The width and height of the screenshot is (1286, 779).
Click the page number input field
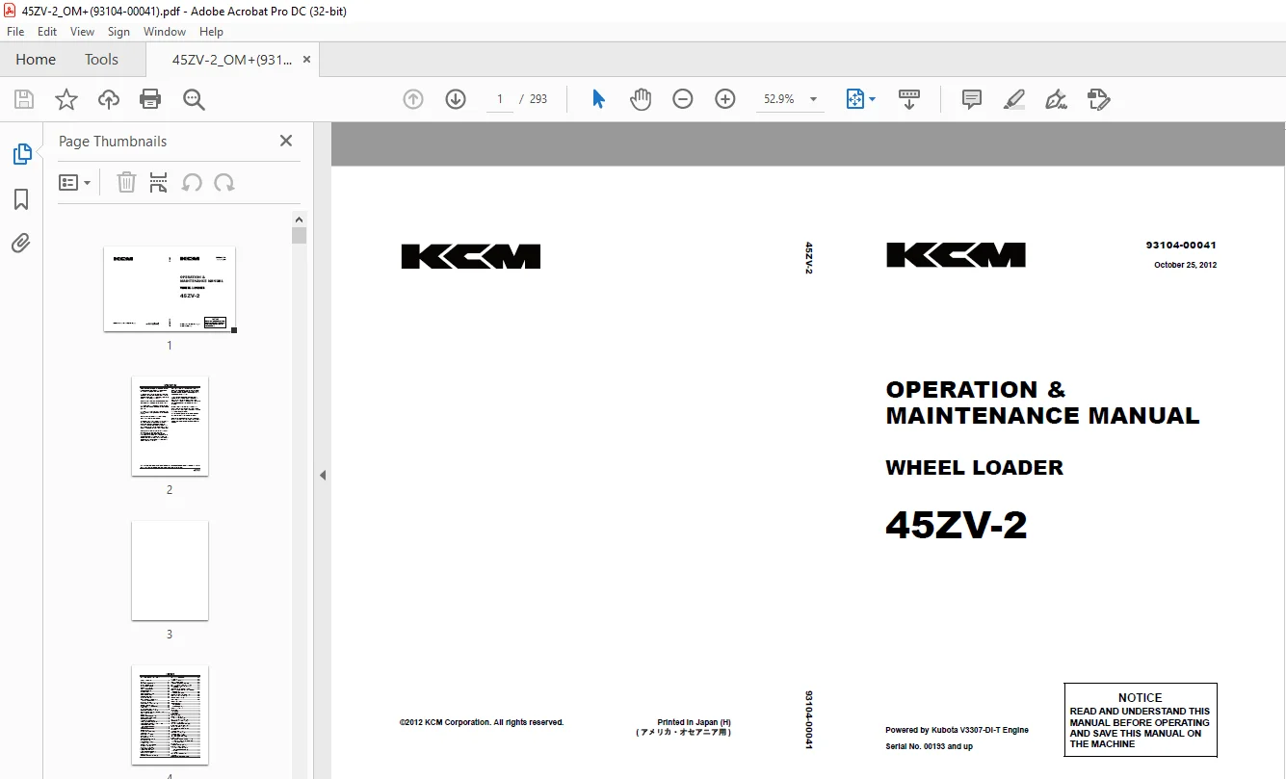(500, 99)
